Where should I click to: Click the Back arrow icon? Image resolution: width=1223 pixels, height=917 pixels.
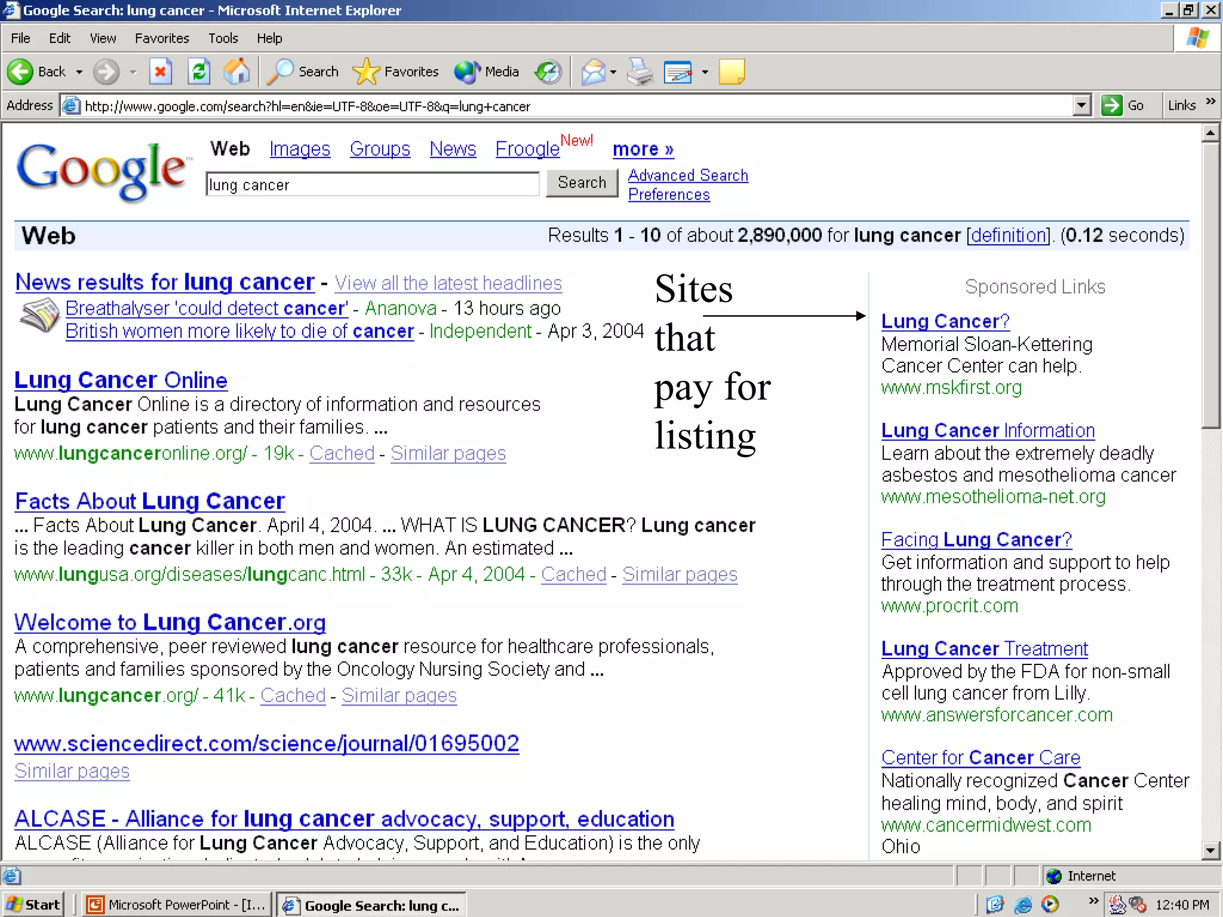pos(20,72)
